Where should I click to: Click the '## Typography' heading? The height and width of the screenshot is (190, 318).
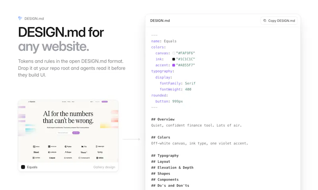pyautogui.click(x=165, y=155)
